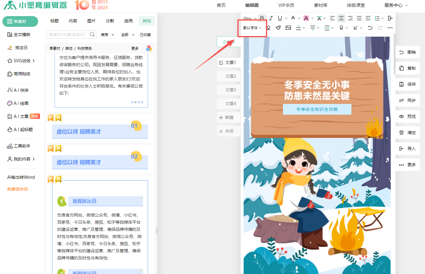
Task: Expand the 全部 filter dropdown
Action: pyautogui.click(x=128, y=35)
